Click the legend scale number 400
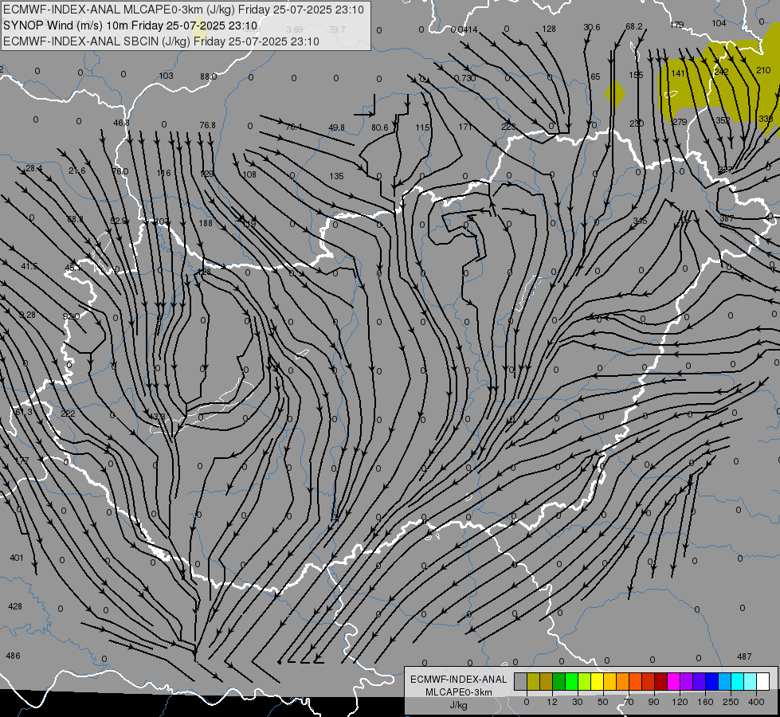Viewport: 780px width, 717px height. 756,702
